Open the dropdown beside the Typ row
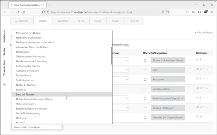Viewport: 217px width, 135px height. tap(120, 70)
